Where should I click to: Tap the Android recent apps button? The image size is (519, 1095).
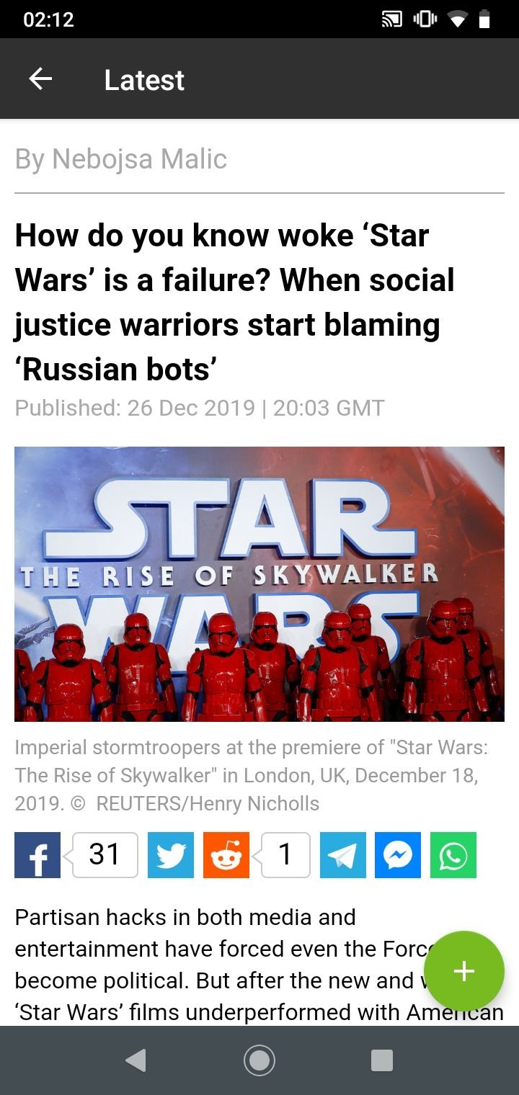(382, 1060)
